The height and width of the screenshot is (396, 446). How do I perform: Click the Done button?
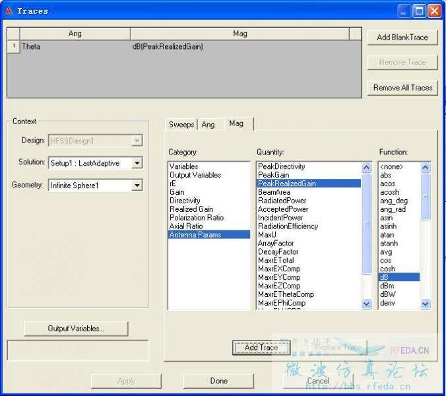coord(218,381)
